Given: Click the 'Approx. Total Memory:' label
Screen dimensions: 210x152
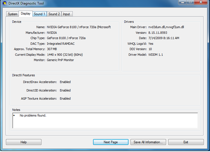Looking at the screenshot, I should [x=30, y=49].
